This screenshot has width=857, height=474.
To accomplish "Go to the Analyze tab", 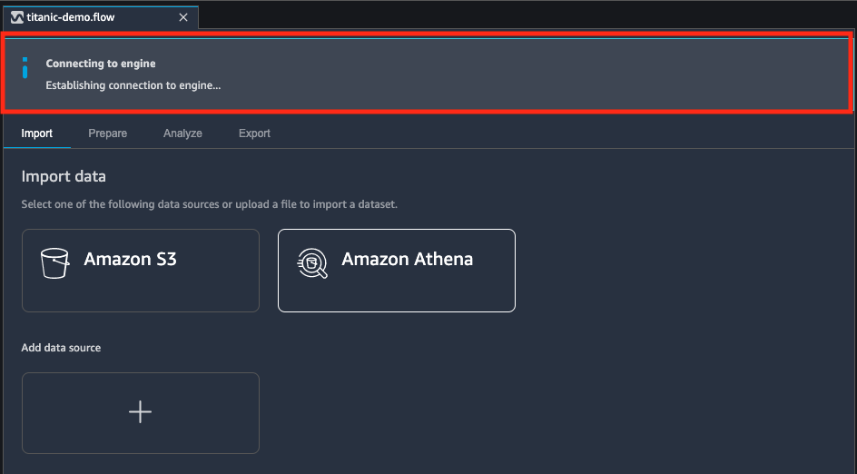I will (x=182, y=133).
